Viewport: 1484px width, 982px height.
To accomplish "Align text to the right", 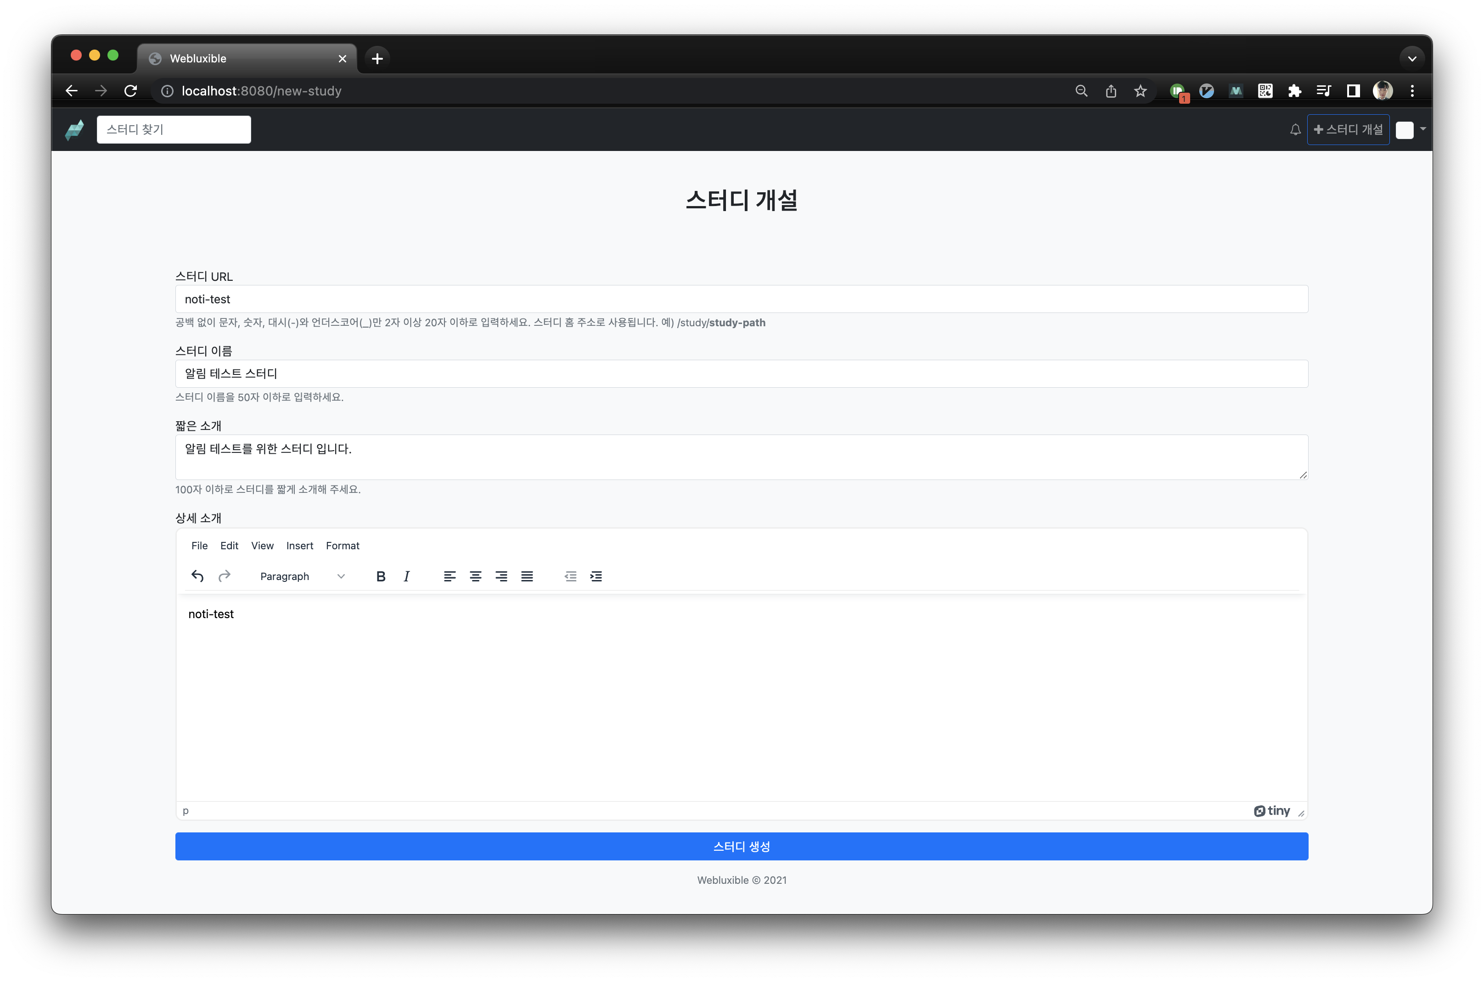I will click(501, 576).
